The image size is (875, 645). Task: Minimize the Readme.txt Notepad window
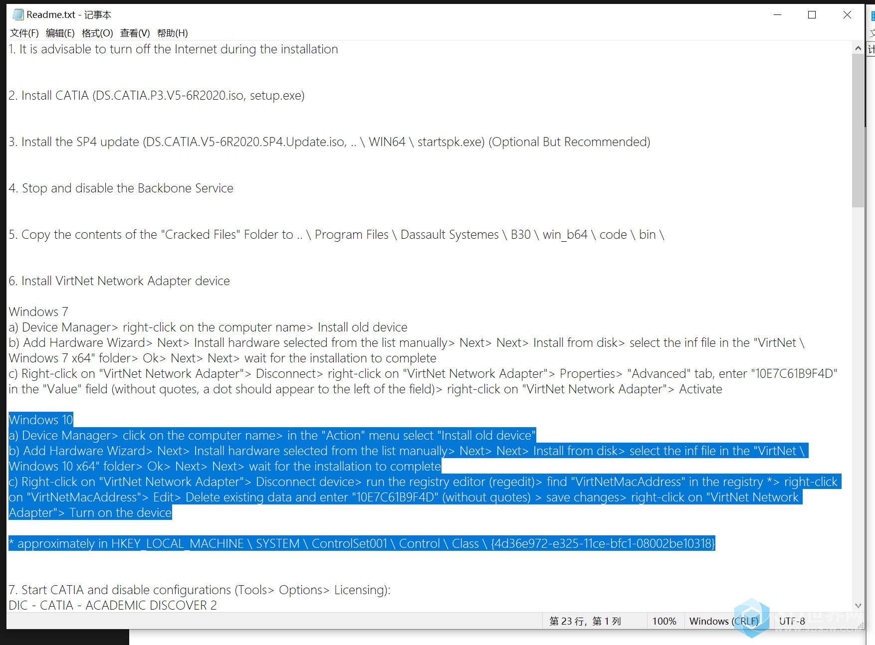(x=777, y=15)
